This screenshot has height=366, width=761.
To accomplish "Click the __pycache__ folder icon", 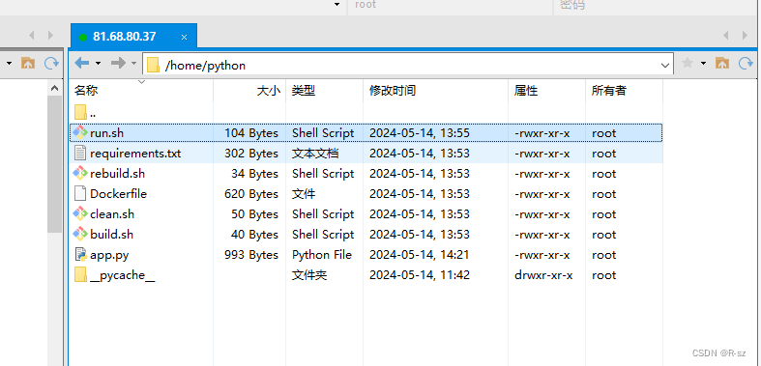I will 80,274.
